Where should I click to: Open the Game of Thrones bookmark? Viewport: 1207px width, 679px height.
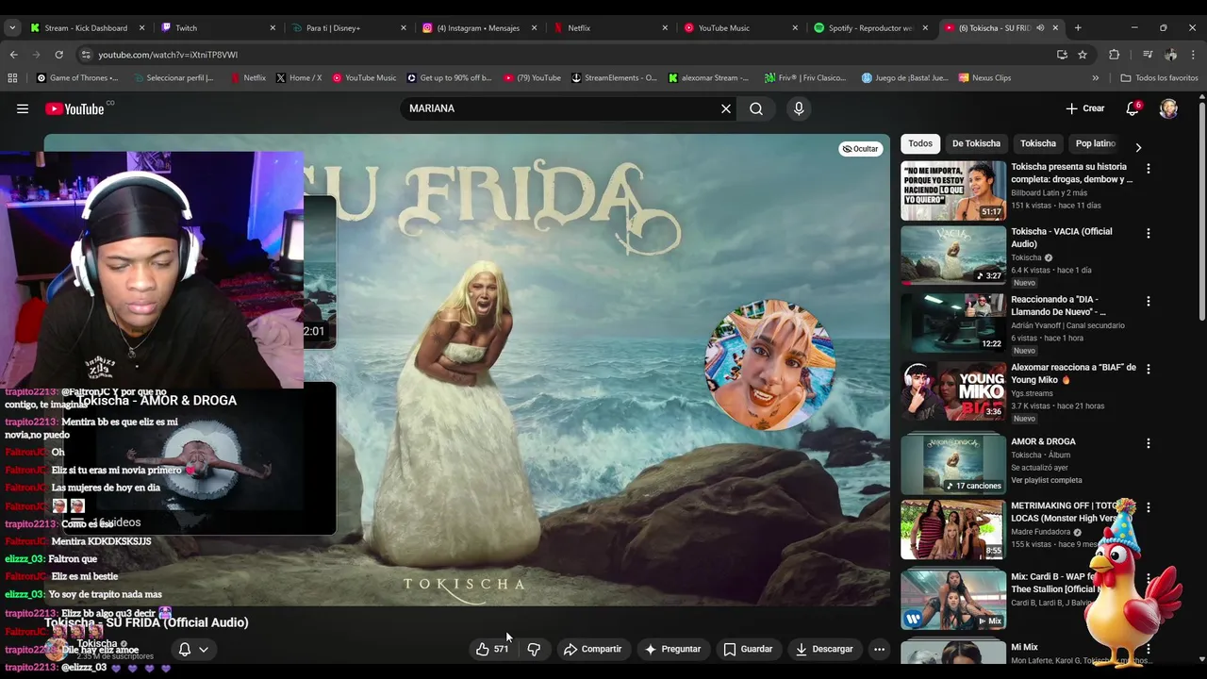77,78
